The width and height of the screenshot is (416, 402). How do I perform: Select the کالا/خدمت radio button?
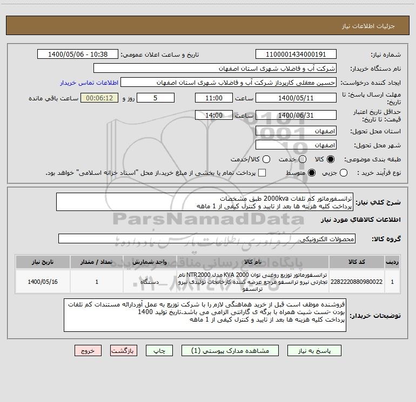[x=266, y=159]
